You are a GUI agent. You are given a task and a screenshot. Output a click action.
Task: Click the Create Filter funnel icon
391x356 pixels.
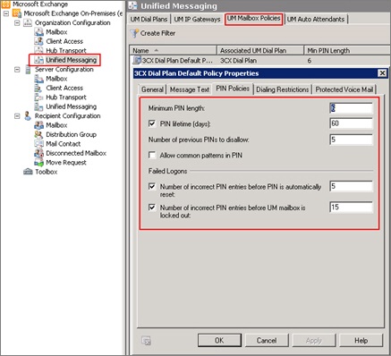134,33
